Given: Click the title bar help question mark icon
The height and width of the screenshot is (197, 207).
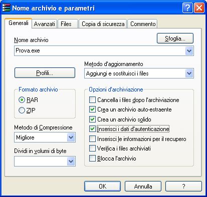Looking at the screenshot, I should coord(187,7).
